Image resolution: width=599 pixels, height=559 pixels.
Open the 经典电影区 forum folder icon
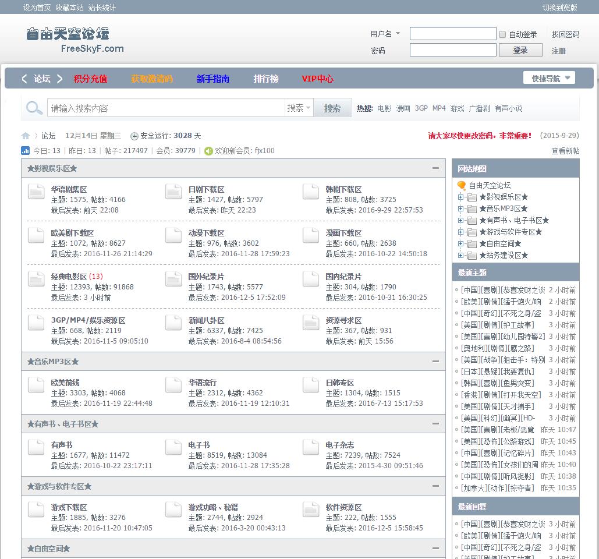tap(36, 278)
